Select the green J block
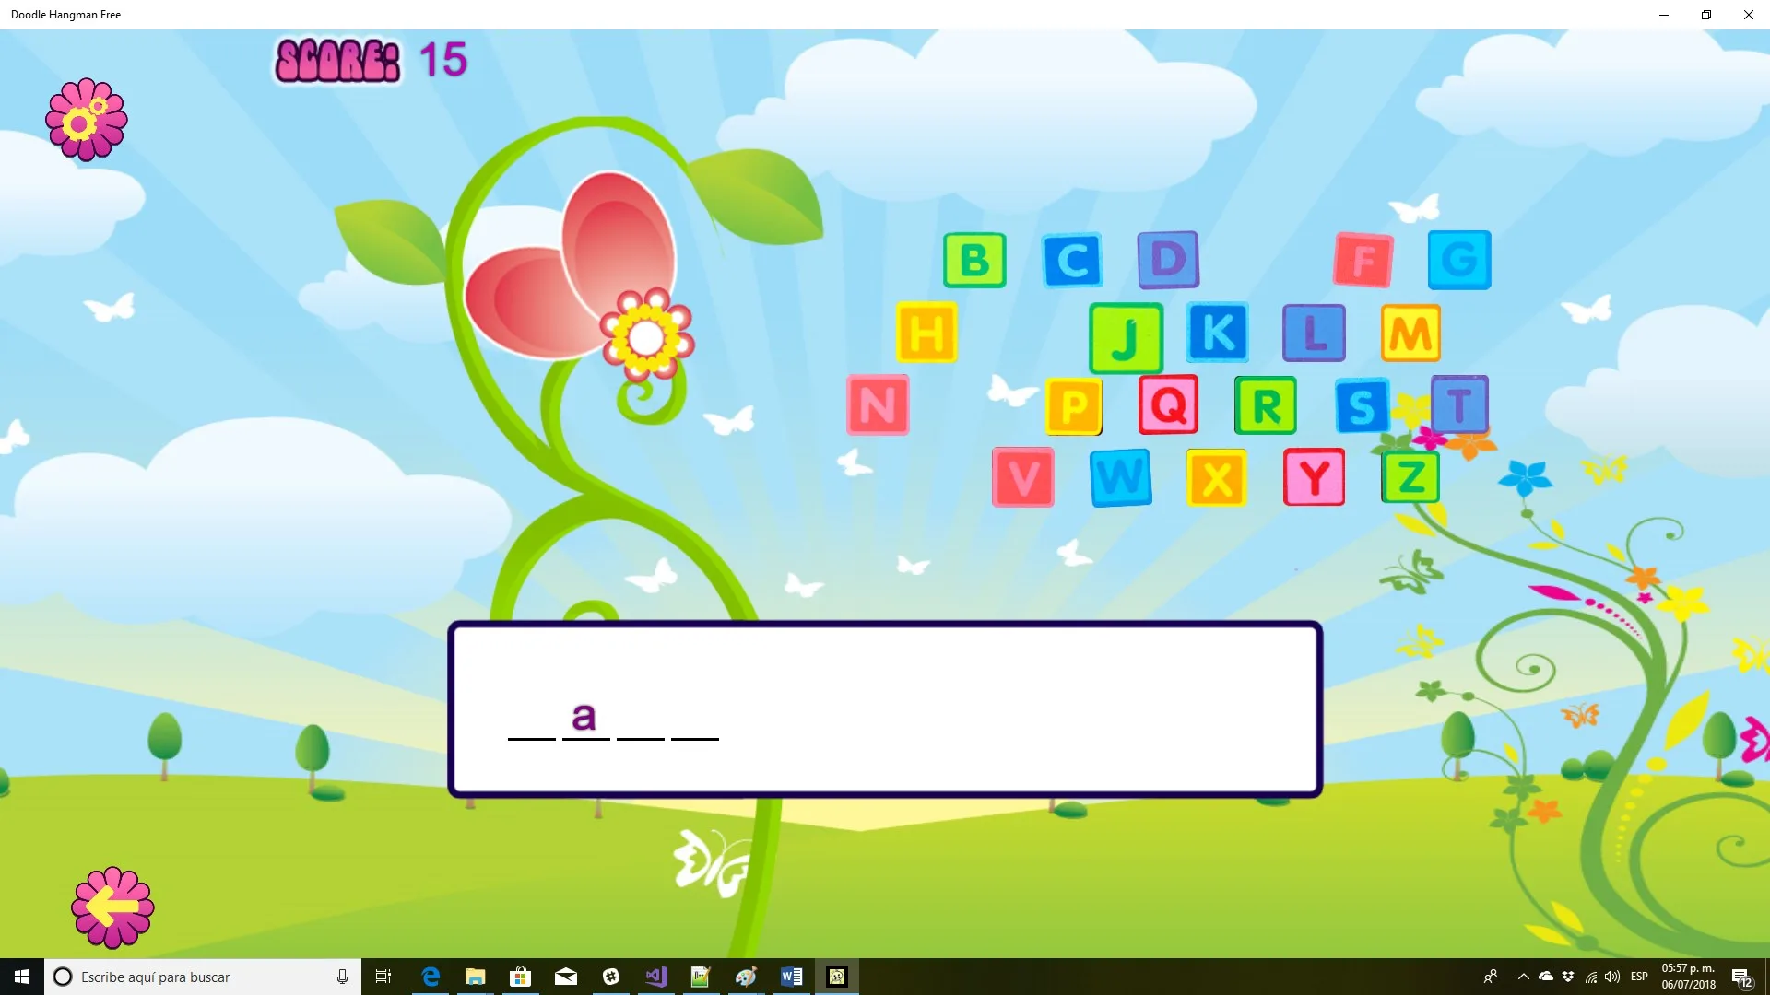 pyautogui.click(x=1126, y=337)
